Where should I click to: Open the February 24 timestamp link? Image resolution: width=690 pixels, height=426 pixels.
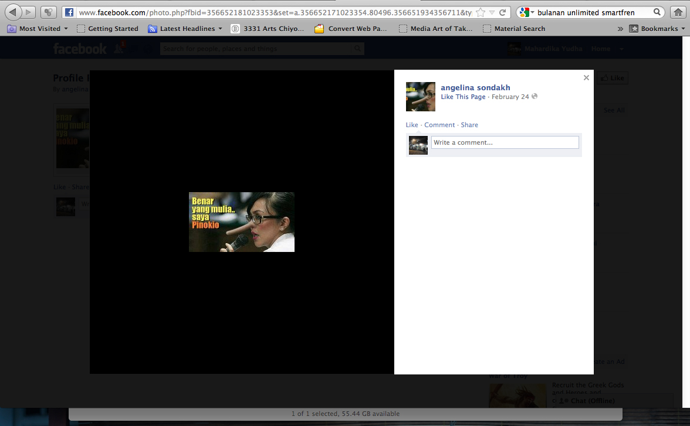tap(510, 97)
